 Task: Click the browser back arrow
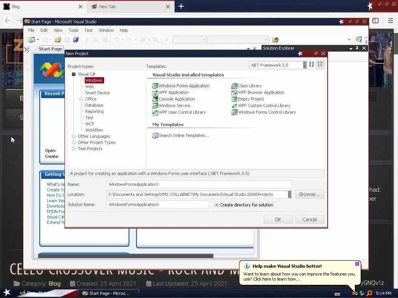click(8, 21)
